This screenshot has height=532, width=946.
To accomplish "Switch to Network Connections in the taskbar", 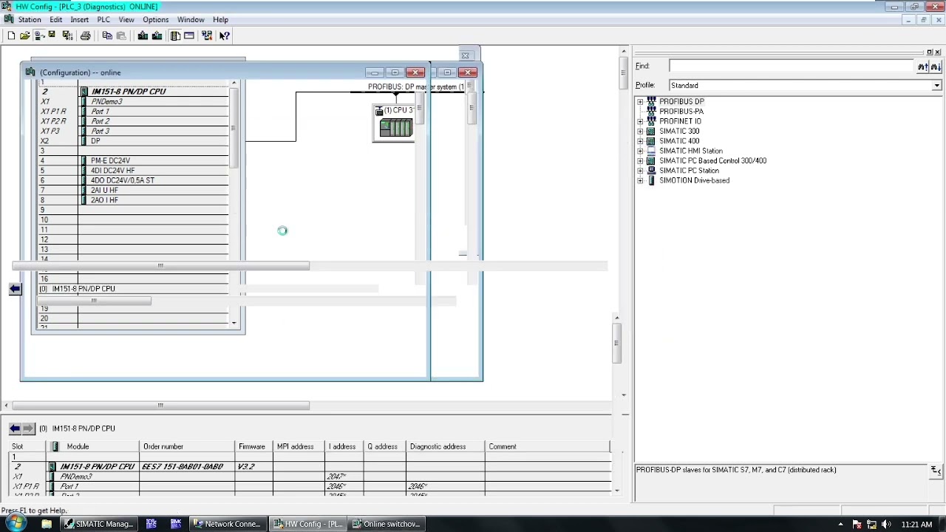I will pyautogui.click(x=227, y=524).
